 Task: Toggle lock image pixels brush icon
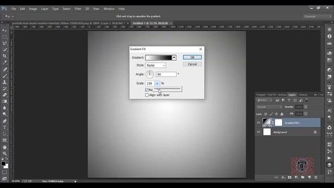tap(271, 114)
